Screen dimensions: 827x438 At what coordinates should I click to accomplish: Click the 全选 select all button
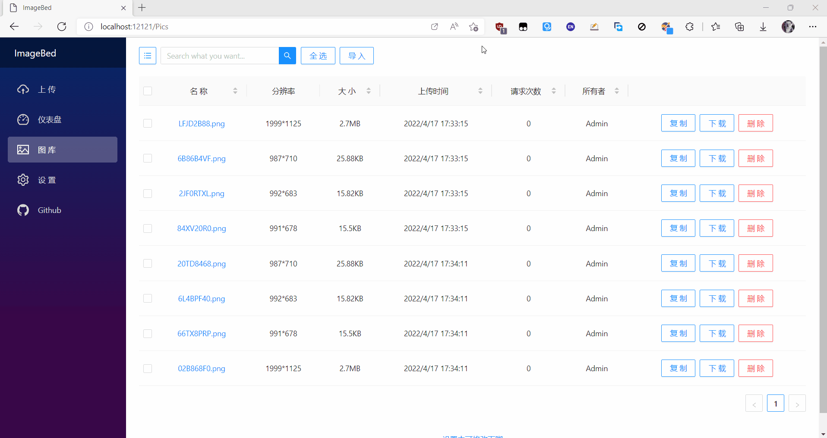pos(318,56)
